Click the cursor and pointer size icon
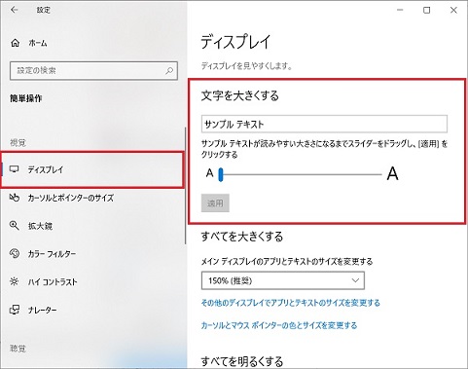This screenshot has height=369, width=468. coord(15,198)
